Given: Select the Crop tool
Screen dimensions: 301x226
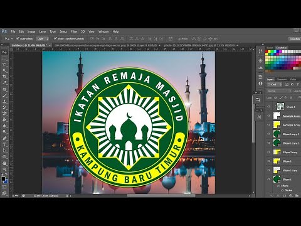Looking at the screenshot, I should (x=4, y=77).
